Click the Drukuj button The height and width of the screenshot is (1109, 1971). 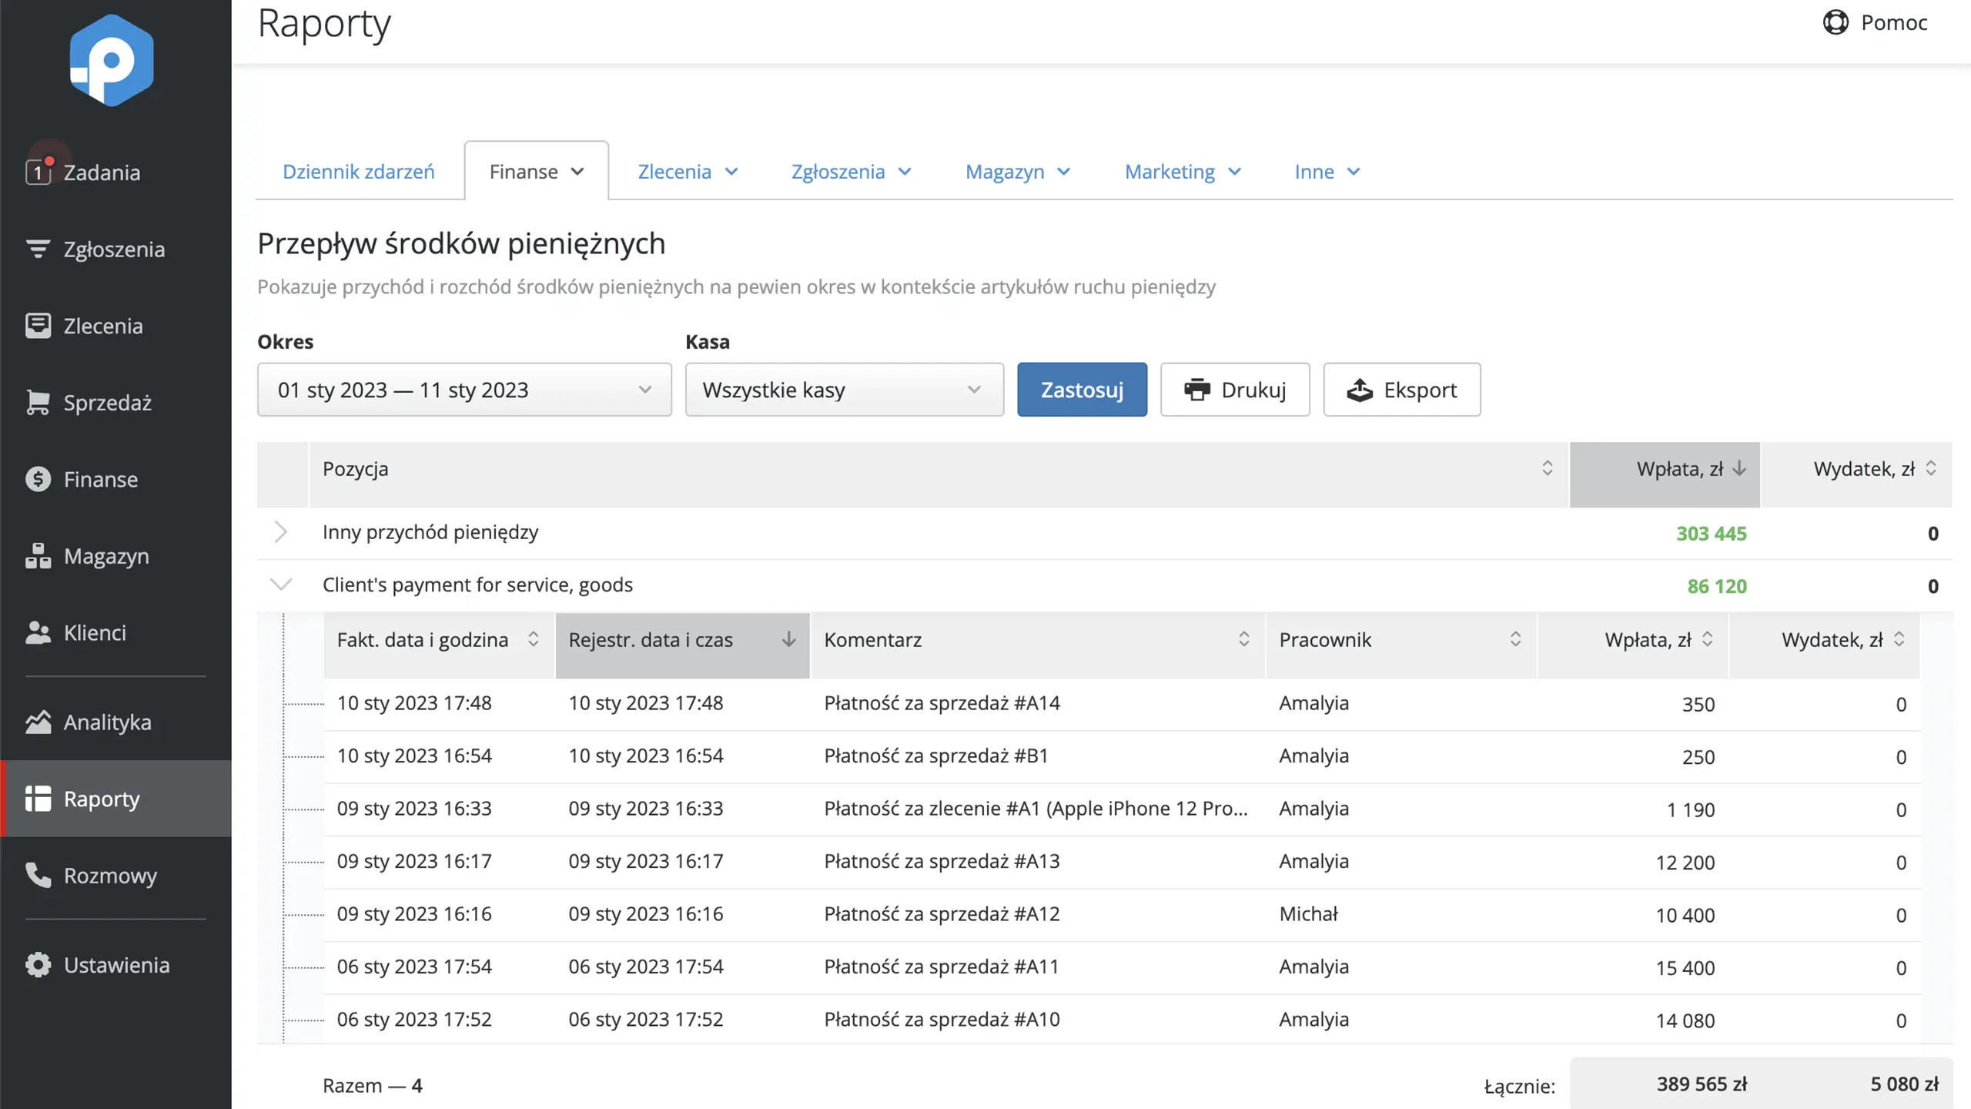coord(1235,390)
